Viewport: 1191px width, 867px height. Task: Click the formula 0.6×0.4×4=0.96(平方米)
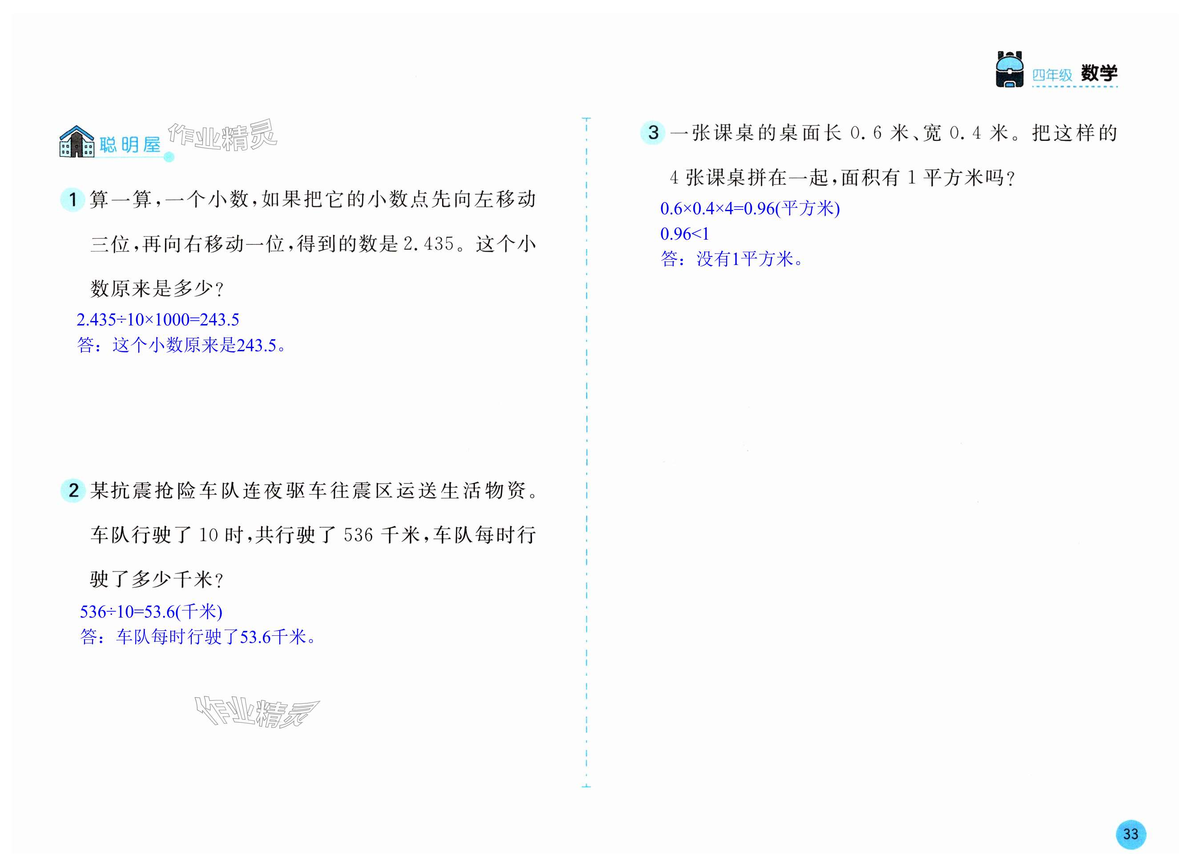[749, 209]
